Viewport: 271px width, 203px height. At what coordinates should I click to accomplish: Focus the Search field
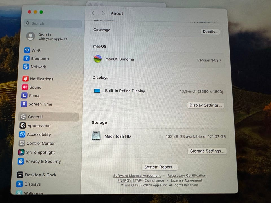pos(53,23)
